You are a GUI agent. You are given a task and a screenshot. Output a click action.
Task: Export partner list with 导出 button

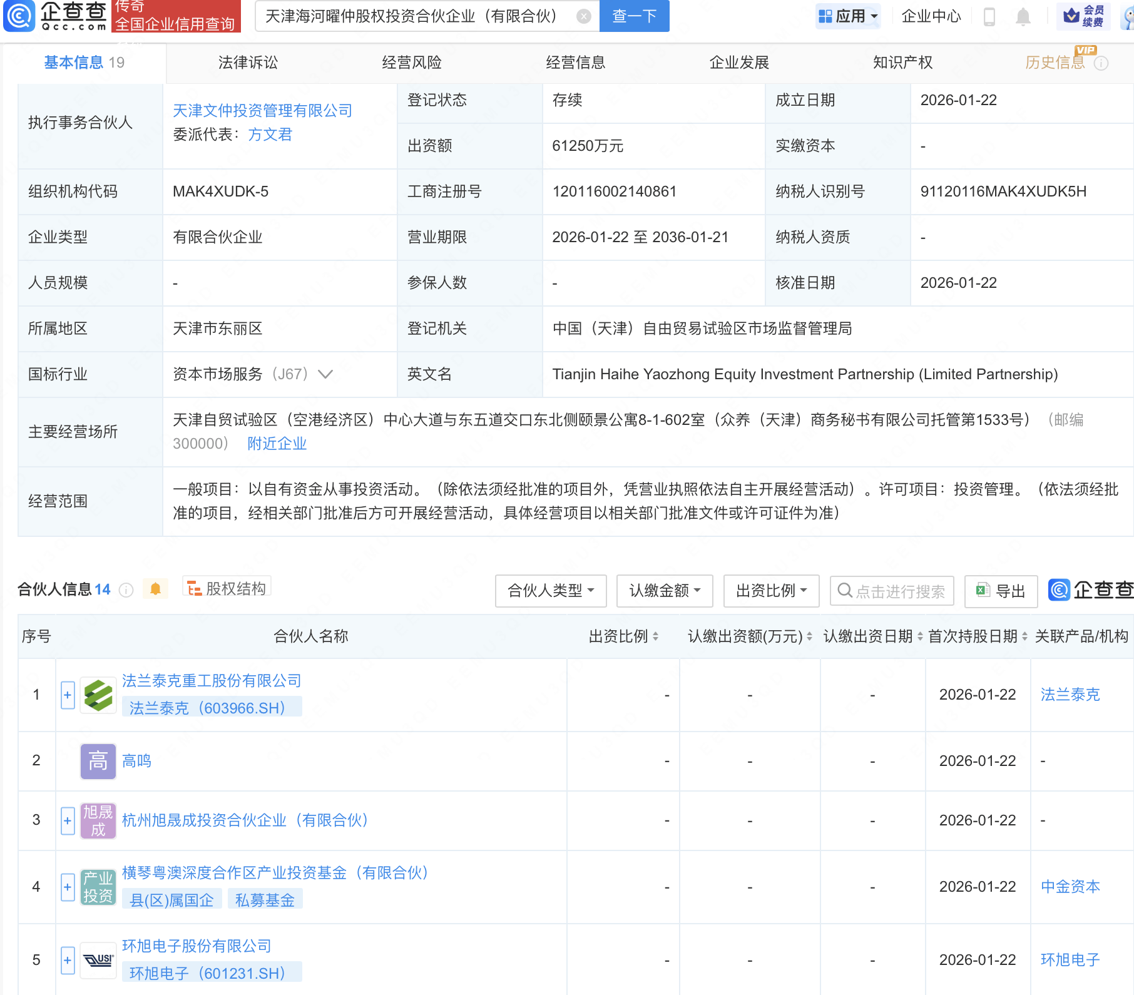point(1001,591)
